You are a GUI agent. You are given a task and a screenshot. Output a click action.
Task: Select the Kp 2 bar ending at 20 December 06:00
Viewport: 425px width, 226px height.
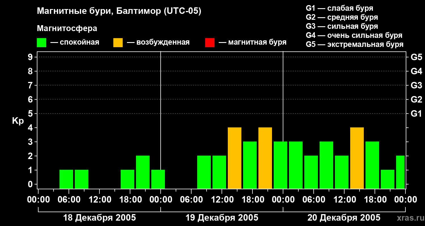click(311, 172)
